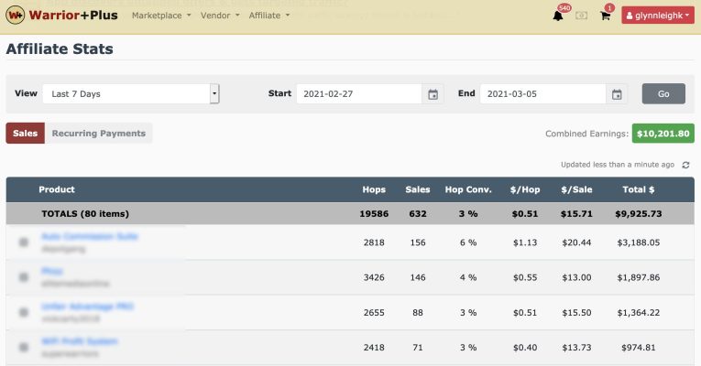Click the Affiliate Stats heading

coord(60,48)
